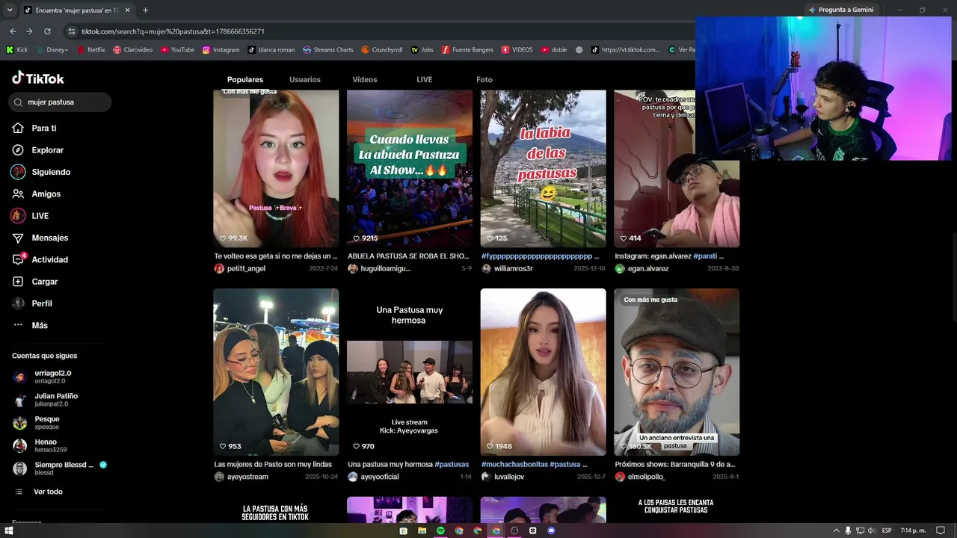The height and width of the screenshot is (538, 957).
Task: Switch to the LIVE results tab
Action: 425,79
